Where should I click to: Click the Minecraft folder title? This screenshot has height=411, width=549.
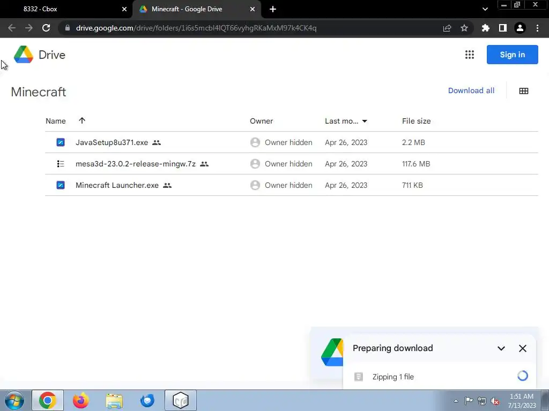point(39,92)
